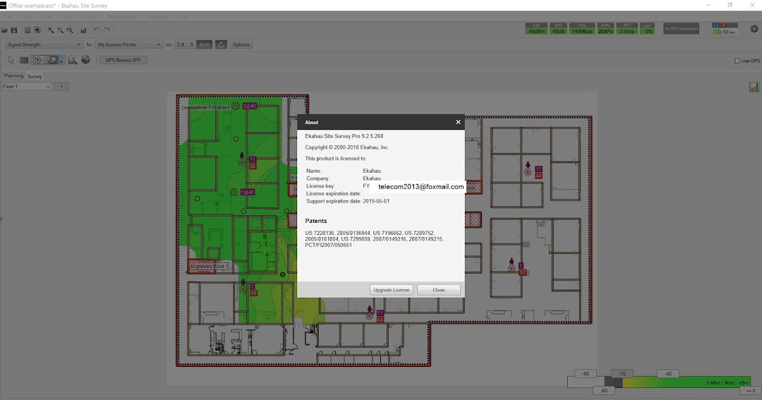Viewport: 762px width, 400px height.
Task: Select the -90 legend threshold handle
Action: 585,373
